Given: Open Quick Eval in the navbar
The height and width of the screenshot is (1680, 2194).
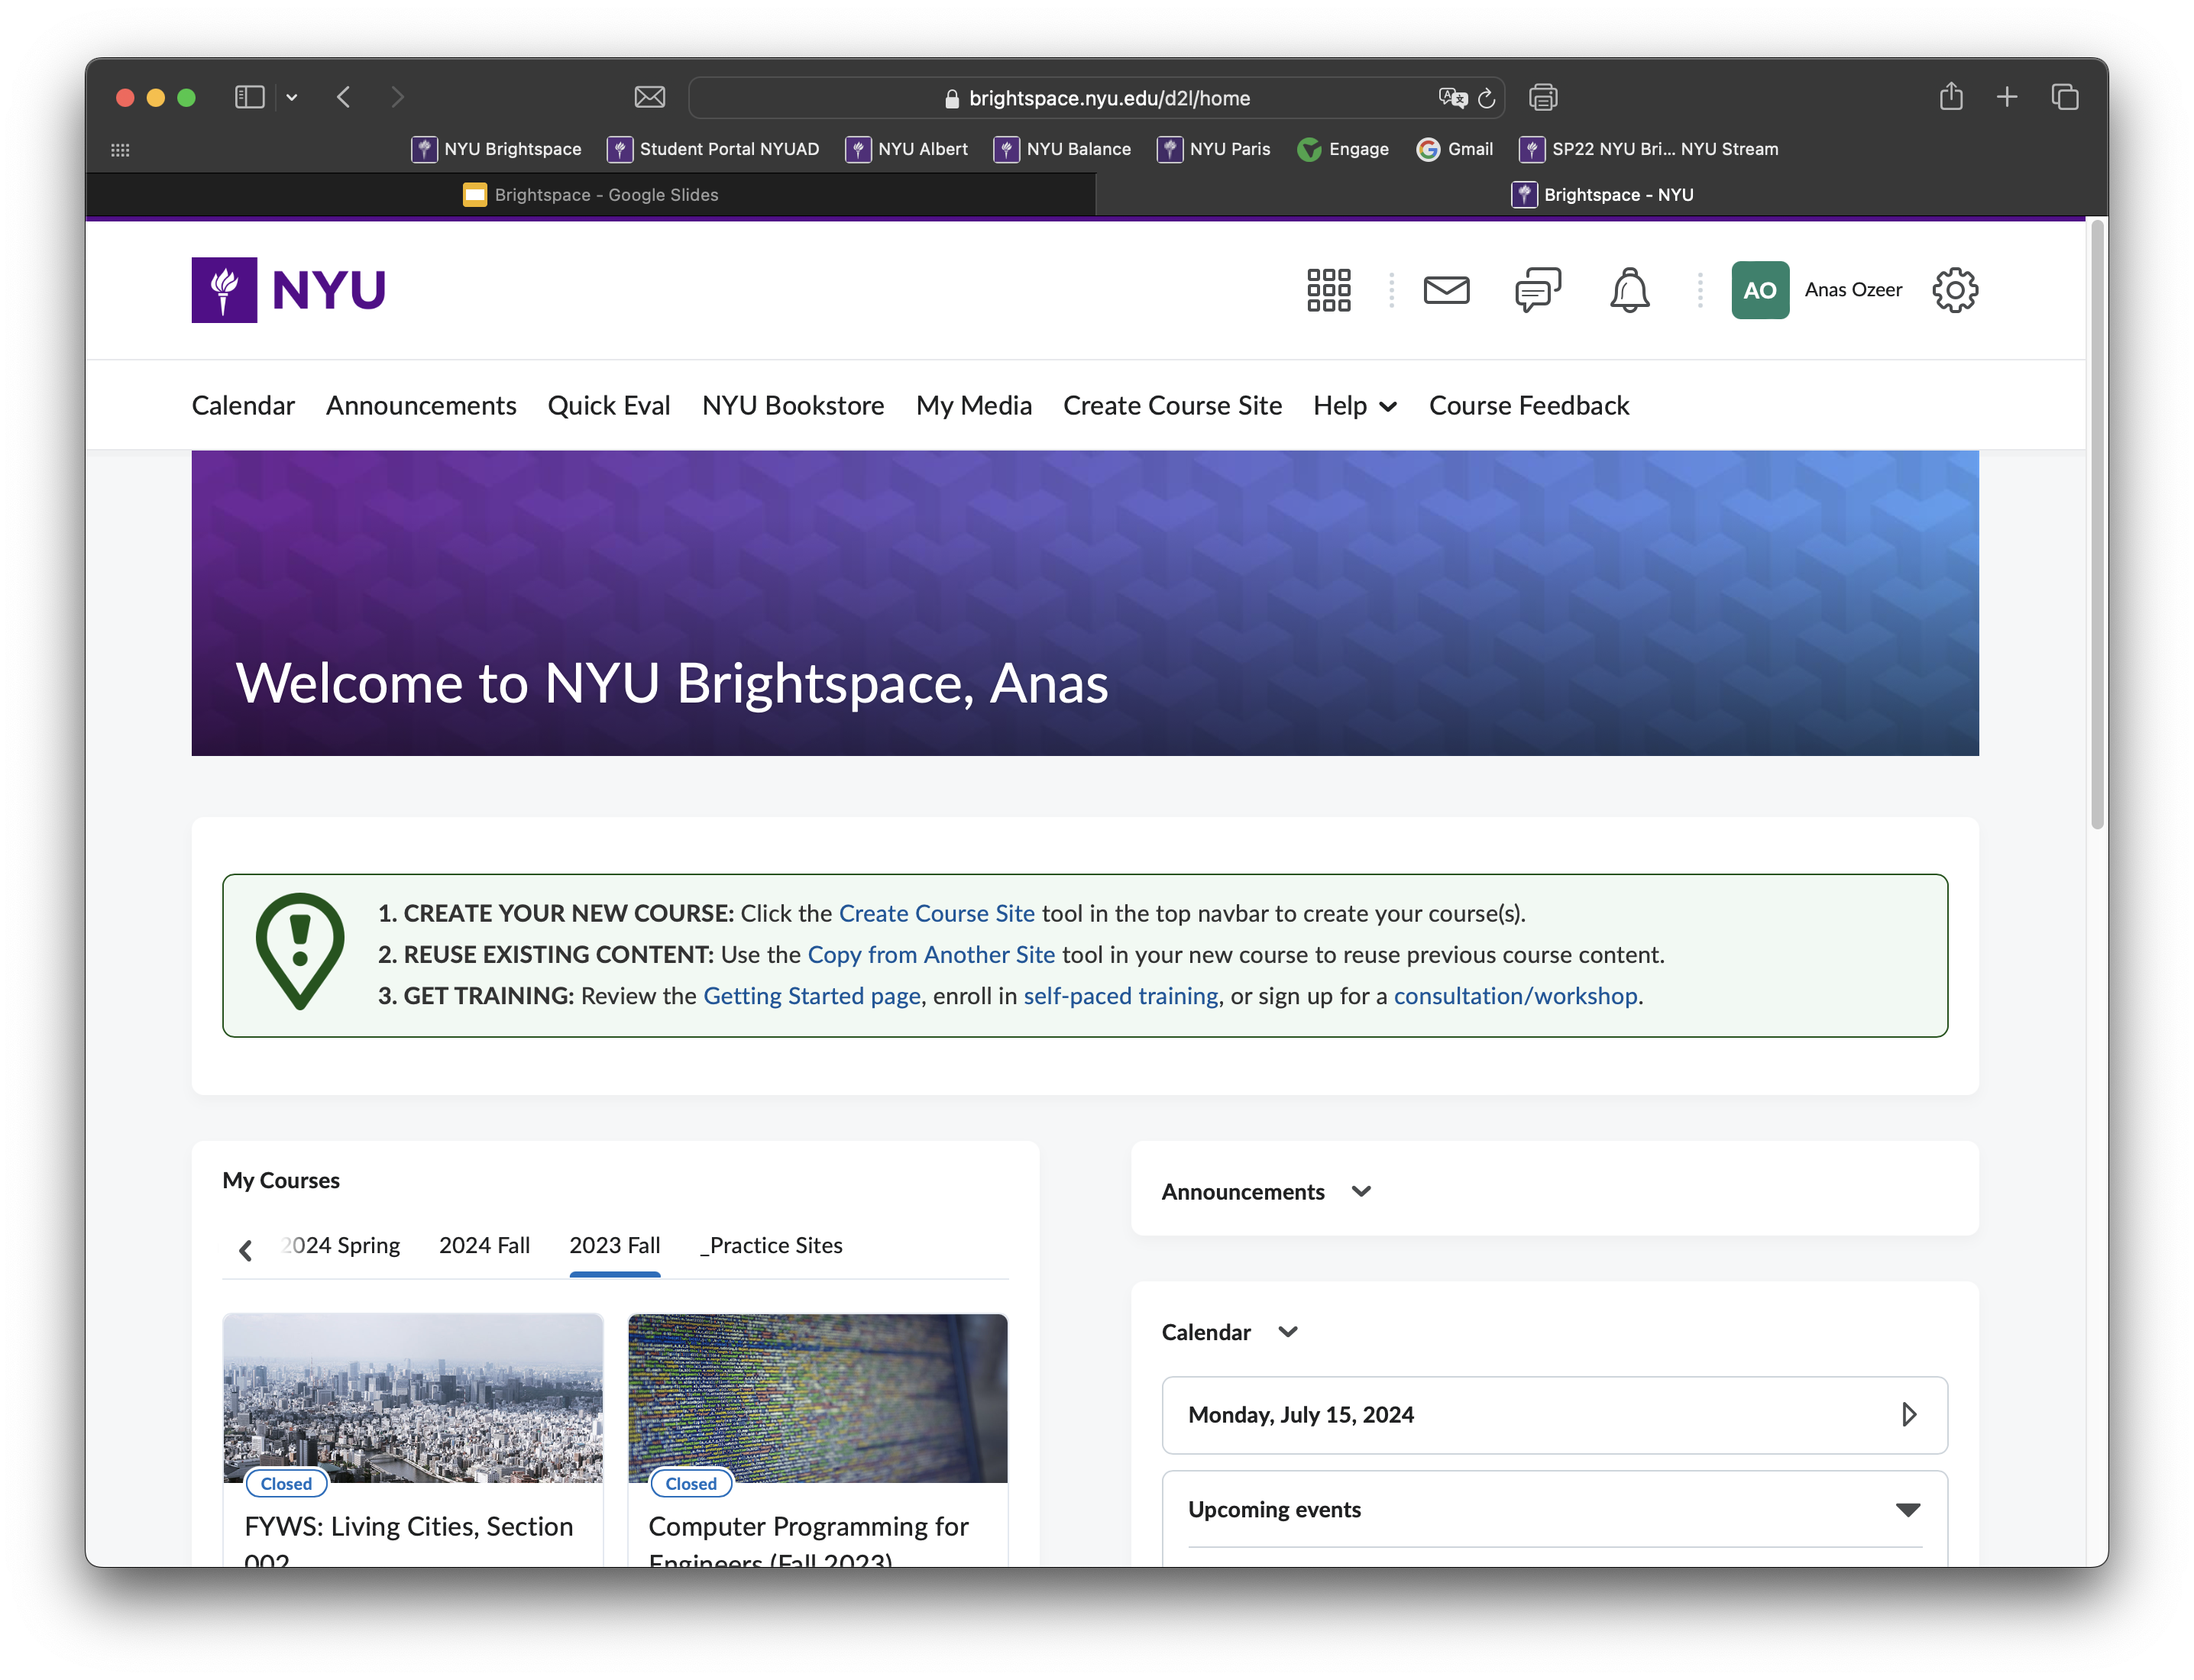Looking at the screenshot, I should 608,406.
